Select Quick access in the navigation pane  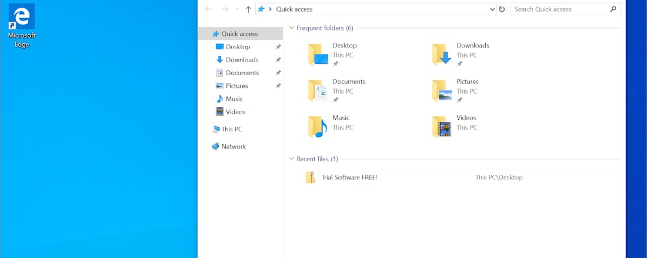click(240, 34)
